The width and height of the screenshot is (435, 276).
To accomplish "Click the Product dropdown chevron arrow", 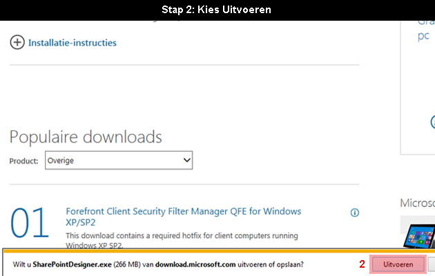I will (187, 160).
